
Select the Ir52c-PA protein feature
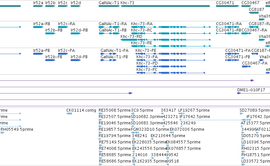(63, 54)
